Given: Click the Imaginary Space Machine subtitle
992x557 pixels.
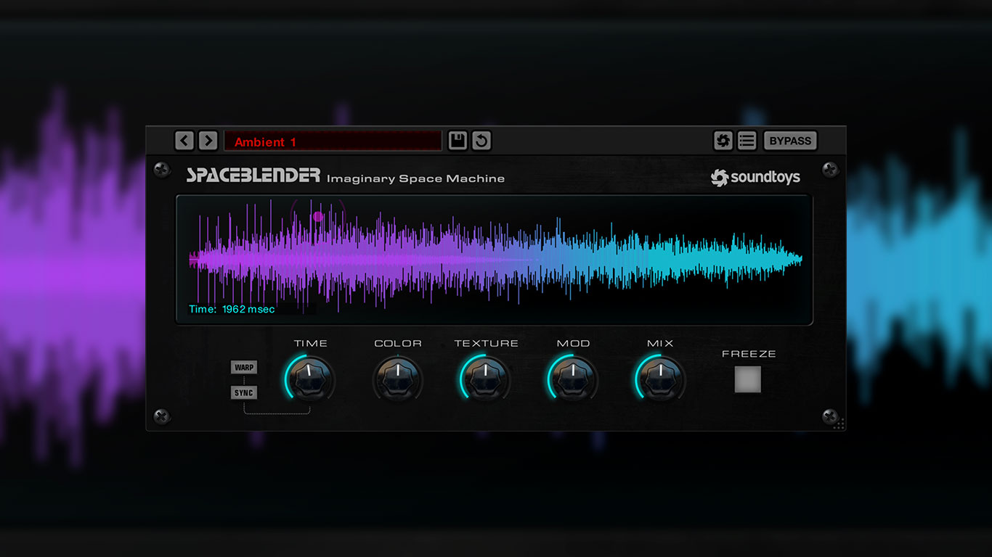Looking at the screenshot, I should click(x=415, y=178).
